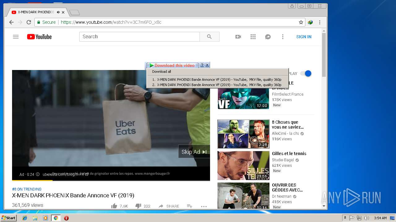Open ubereats.com ad link

coord(66,174)
